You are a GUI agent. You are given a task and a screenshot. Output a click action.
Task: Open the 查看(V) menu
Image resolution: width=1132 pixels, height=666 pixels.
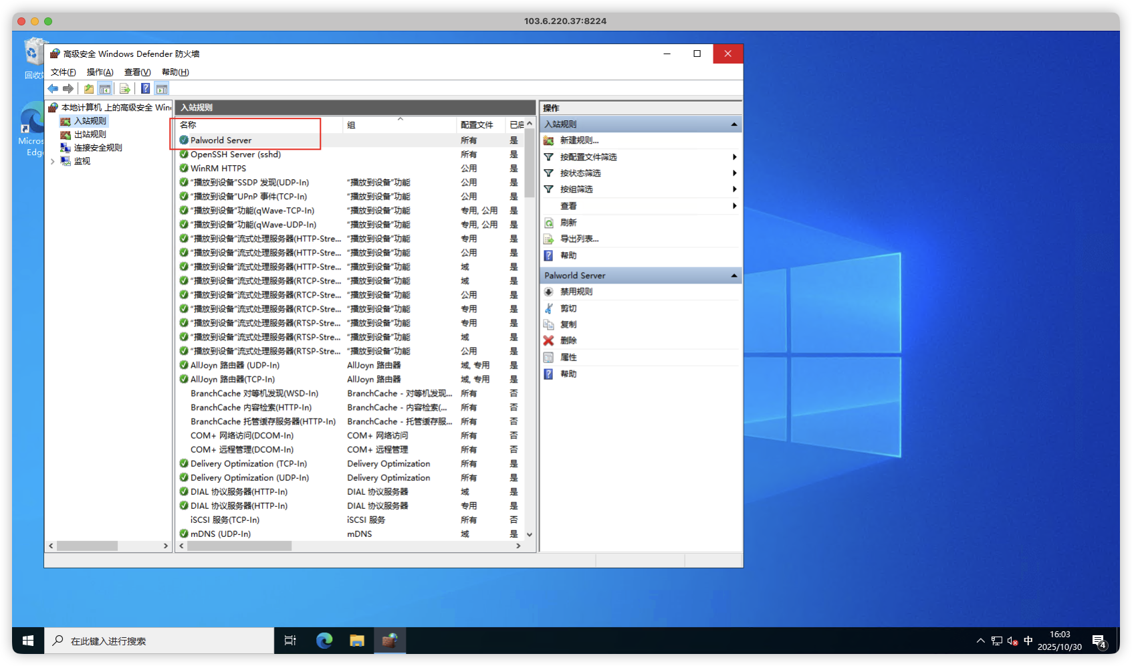tap(137, 72)
